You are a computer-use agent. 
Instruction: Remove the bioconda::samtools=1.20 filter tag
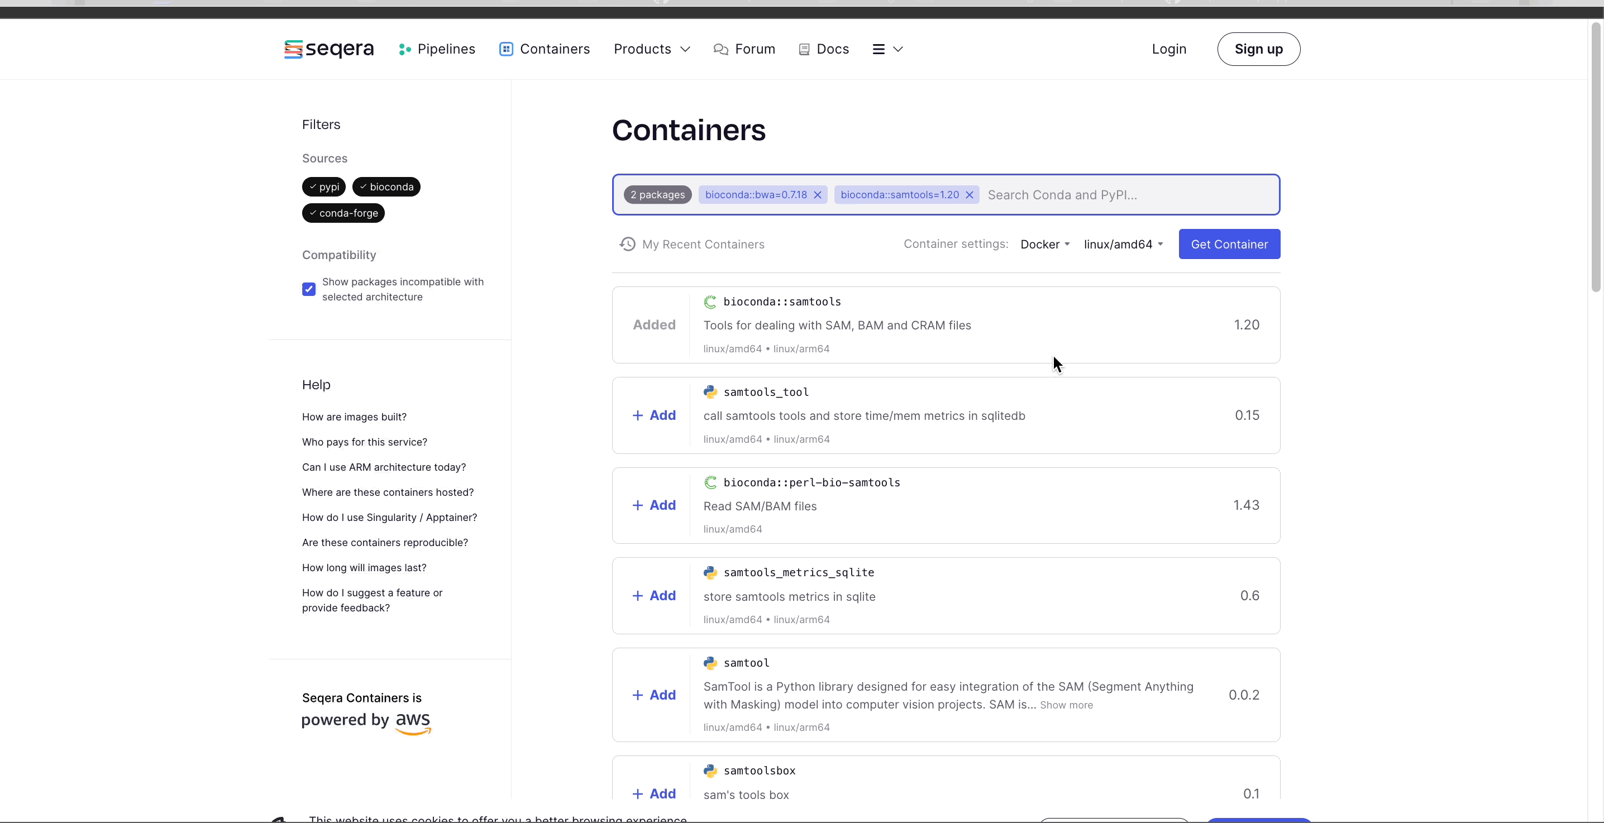pyautogui.click(x=970, y=194)
